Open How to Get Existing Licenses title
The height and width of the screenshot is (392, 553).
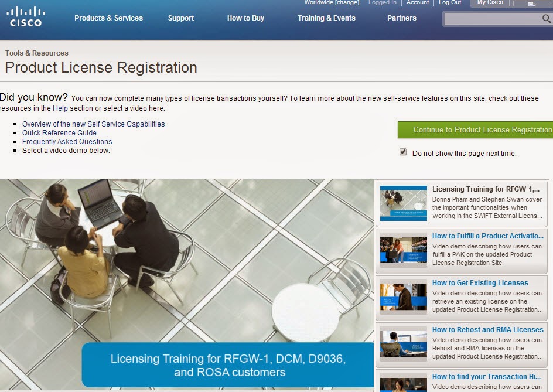480,283
